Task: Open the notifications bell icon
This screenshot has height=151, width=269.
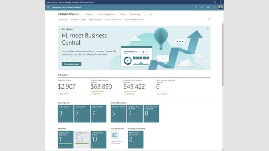Action: [x=202, y=8]
